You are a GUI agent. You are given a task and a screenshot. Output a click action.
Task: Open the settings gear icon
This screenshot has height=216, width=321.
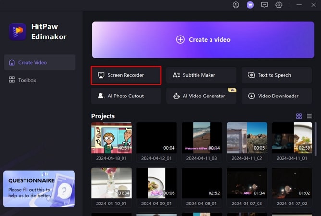tap(279, 5)
